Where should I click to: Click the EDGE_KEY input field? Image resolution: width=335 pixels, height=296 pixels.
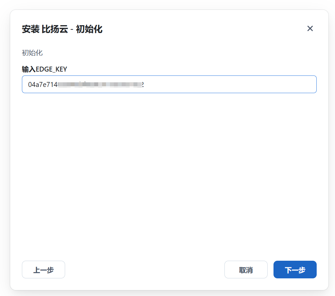(x=169, y=84)
